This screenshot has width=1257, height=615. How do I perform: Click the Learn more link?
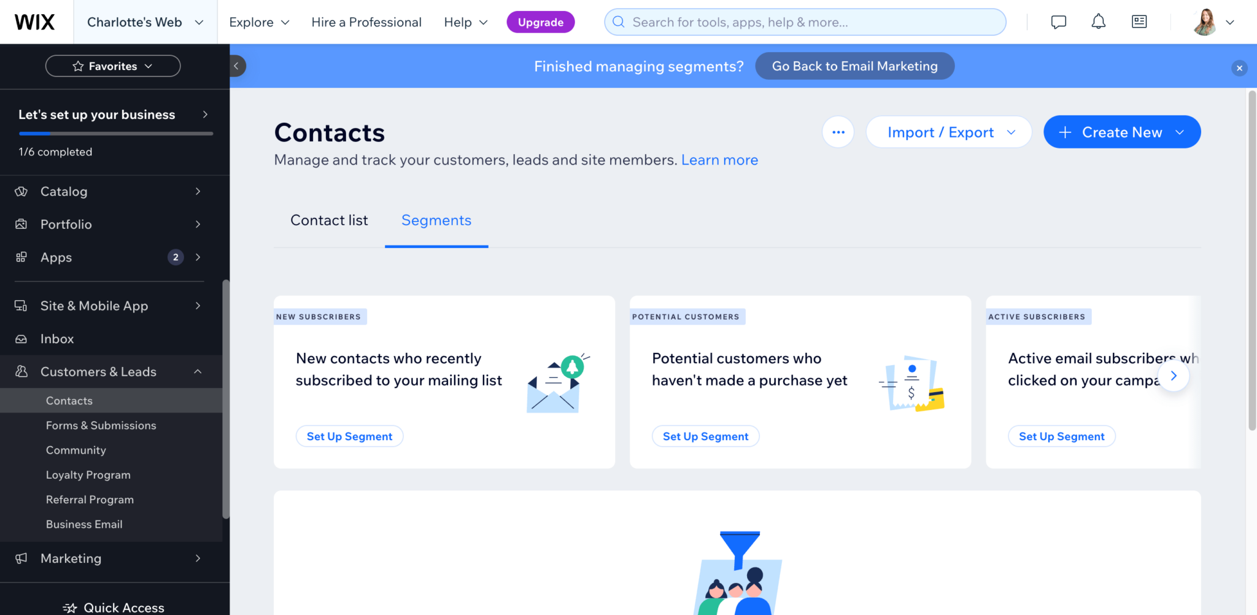click(x=719, y=160)
